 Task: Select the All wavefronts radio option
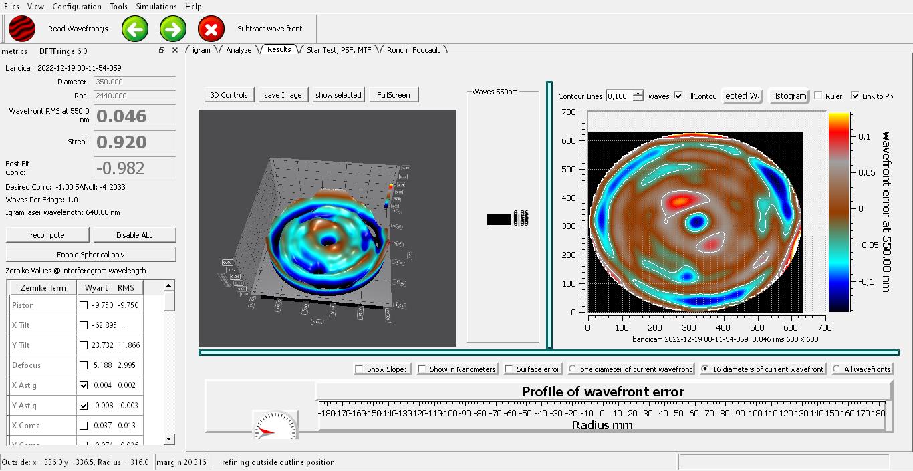tap(837, 369)
